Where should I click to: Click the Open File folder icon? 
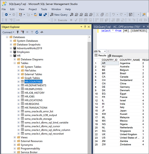tap(36, 15)
